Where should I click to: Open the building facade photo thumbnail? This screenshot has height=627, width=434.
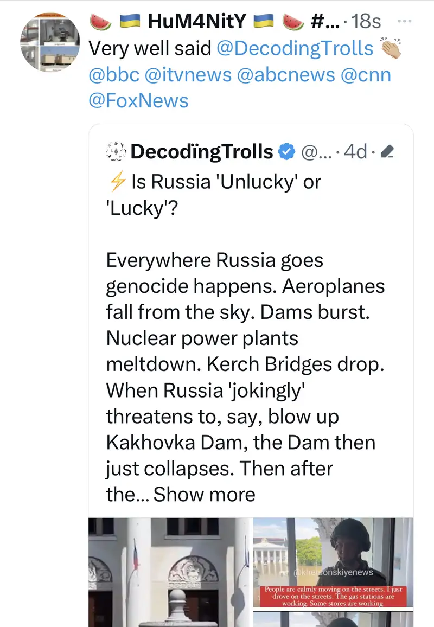click(169, 572)
